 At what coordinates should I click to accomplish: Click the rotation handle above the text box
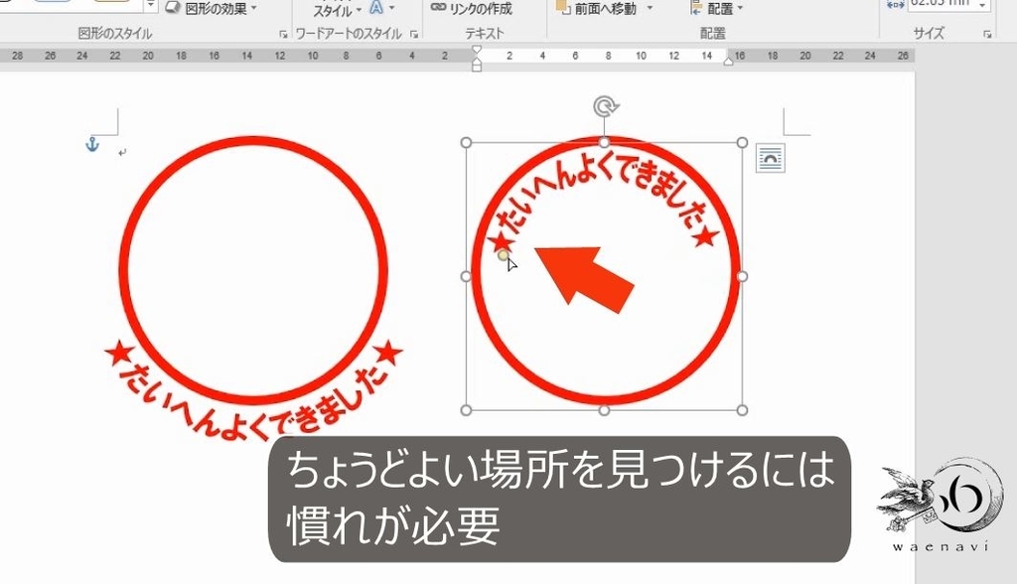pos(605,105)
